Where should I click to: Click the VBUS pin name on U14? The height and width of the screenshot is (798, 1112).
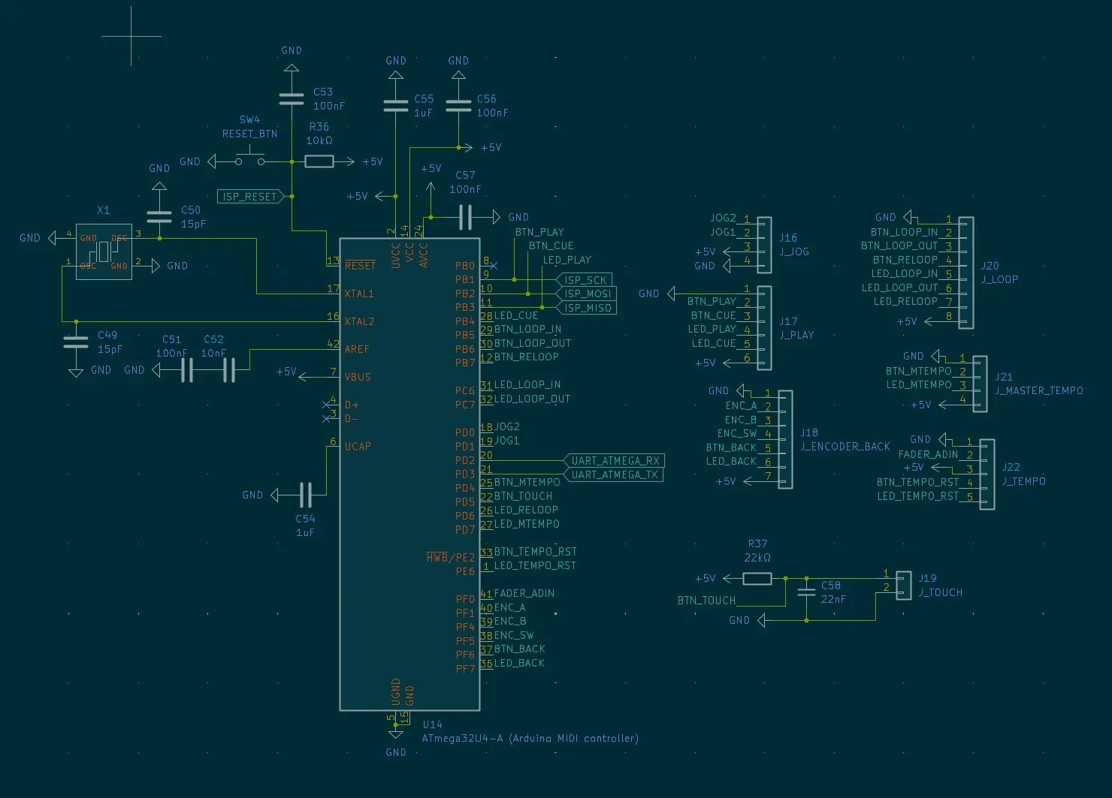(358, 377)
